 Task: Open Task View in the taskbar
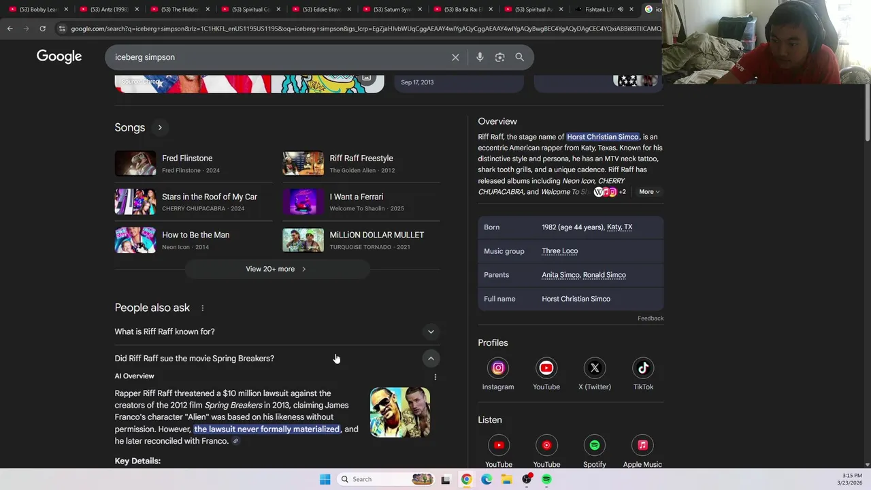446,479
